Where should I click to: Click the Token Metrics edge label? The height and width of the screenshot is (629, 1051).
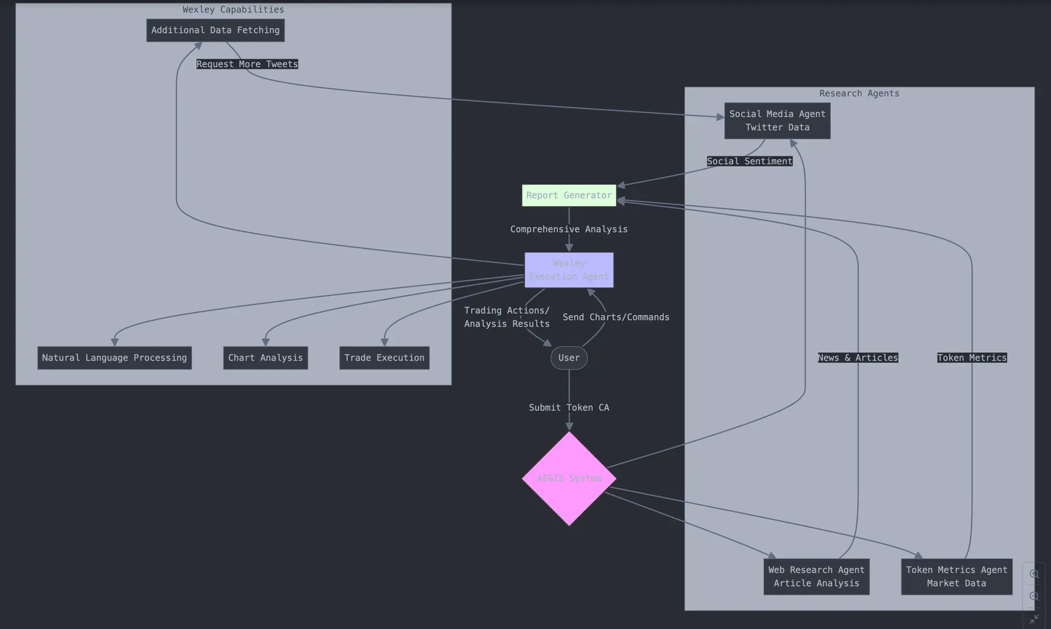point(972,357)
